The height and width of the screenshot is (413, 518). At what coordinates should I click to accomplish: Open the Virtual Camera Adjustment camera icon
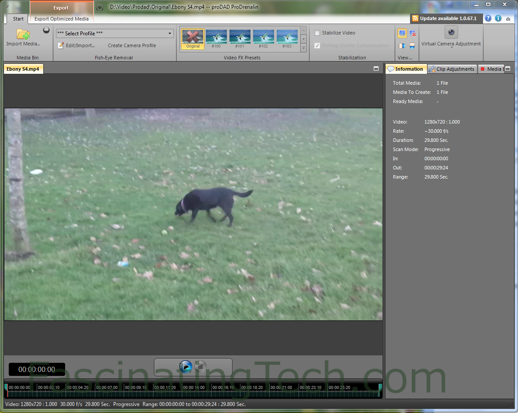pos(451,32)
